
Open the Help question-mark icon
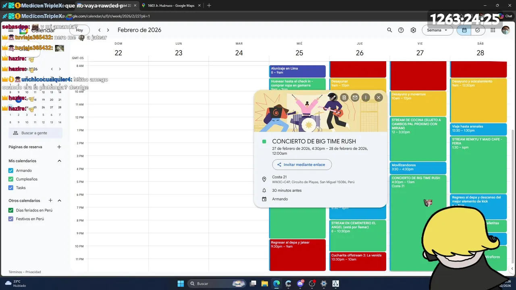pos(401,30)
